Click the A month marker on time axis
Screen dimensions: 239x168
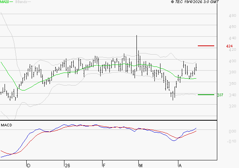pyautogui.click(x=180, y=165)
